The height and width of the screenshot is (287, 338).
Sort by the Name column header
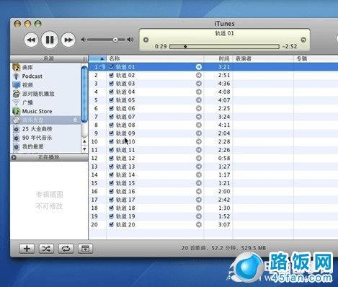point(155,58)
